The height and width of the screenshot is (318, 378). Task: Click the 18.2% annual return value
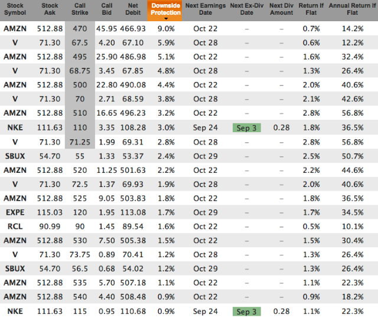coord(353,297)
